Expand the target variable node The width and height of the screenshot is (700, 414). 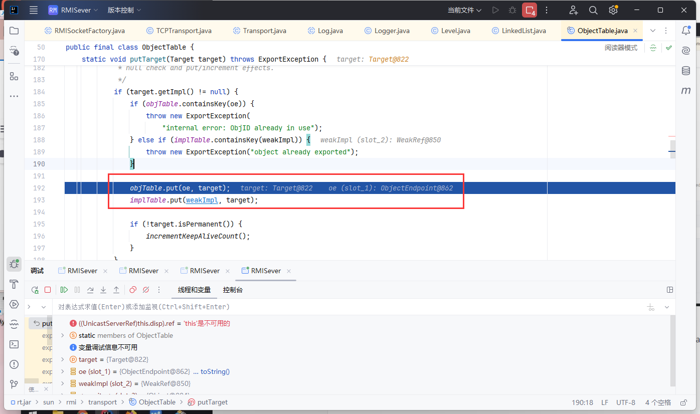(62, 359)
